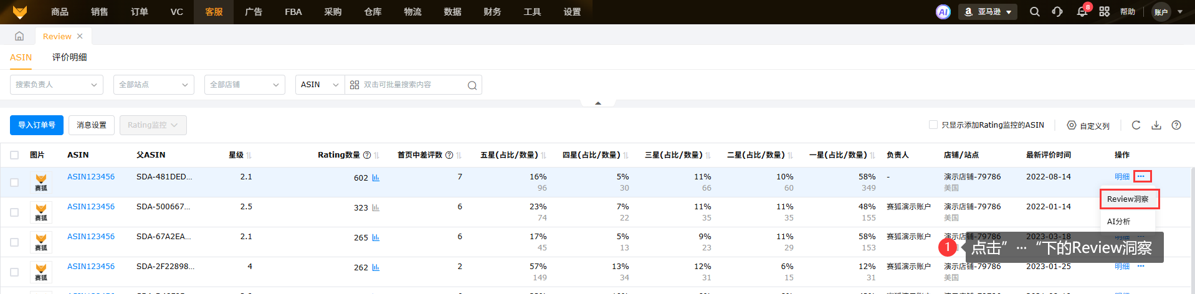1195x294 pixels.
Task: Open the apps grid icon
Action: (1104, 12)
